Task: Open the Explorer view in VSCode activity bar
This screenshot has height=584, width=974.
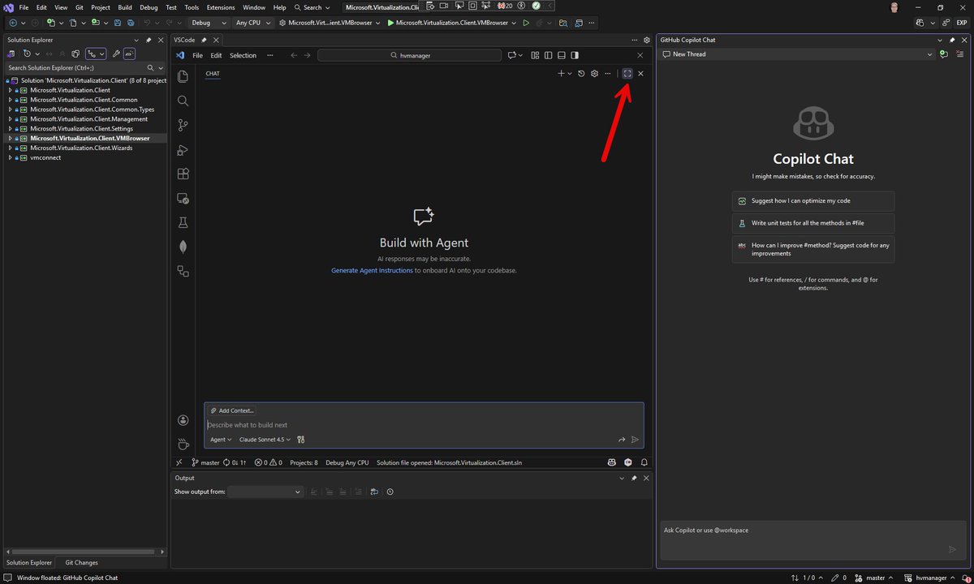Action: (183, 76)
